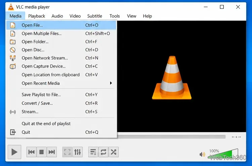Start playback with the Play button
The image size is (252, 166).
[x=14, y=152]
